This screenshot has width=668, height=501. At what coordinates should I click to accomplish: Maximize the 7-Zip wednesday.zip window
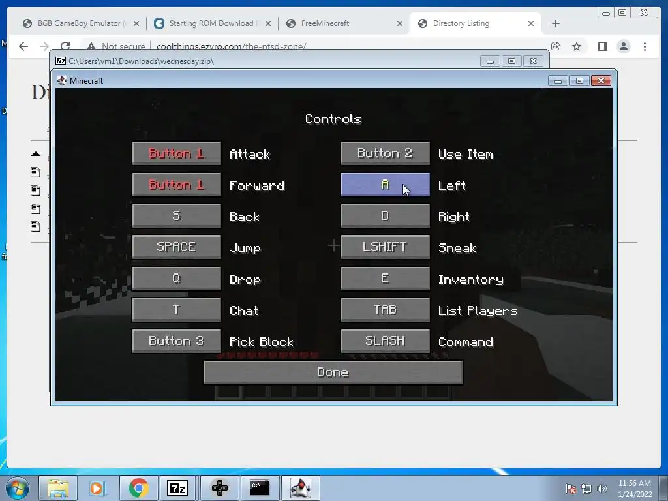pos(511,61)
